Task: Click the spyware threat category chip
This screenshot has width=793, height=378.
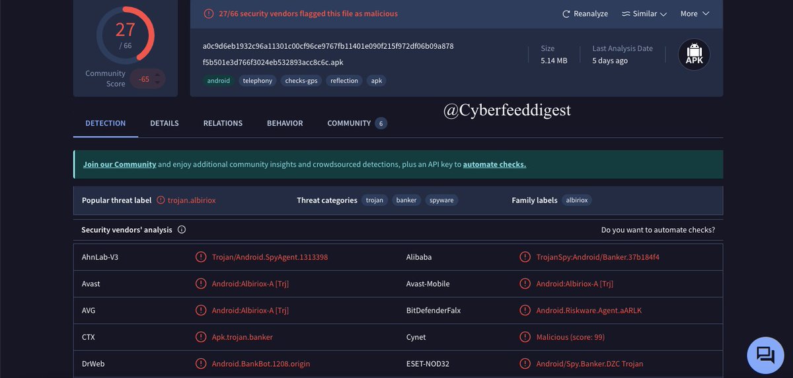Action: point(441,201)
